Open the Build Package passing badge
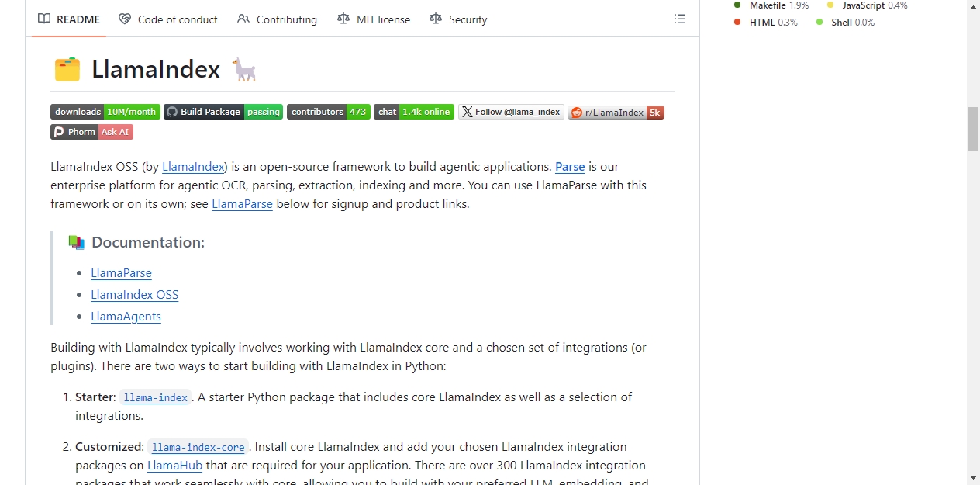Screen dimensions: 980x485 [223, 112]
